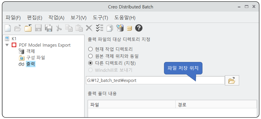This screenshot has width=261, height=119.
Task: Open the 작업(A) menu
Action: [56, 18]
